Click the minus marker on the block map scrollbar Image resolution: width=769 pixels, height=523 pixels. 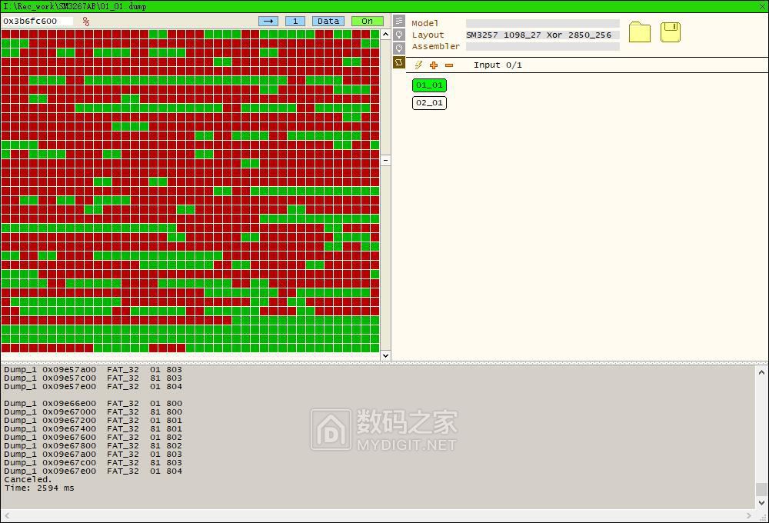pos(385,161)
